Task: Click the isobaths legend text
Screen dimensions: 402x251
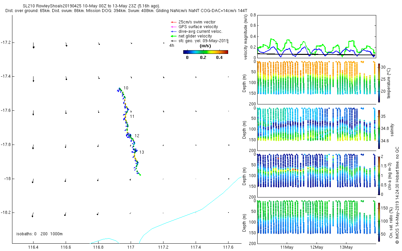Action: click(x=40, y=234)
